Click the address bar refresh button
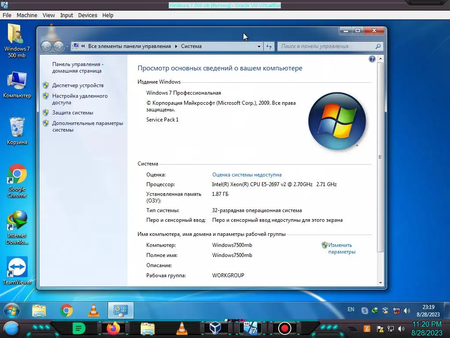The height and width of the screenshot is (338, 450). [269, 46]
